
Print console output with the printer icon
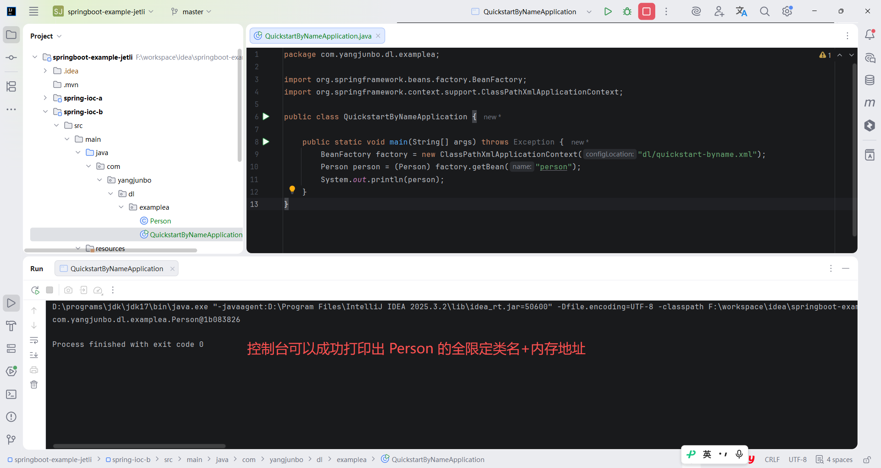(x=34, y=370)
